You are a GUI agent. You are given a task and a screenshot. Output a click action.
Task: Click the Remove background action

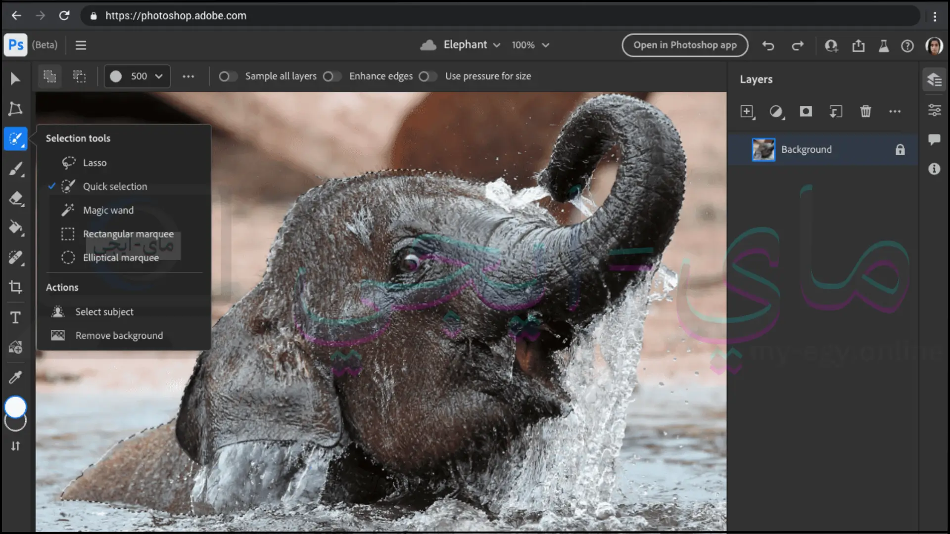[119, 334]
